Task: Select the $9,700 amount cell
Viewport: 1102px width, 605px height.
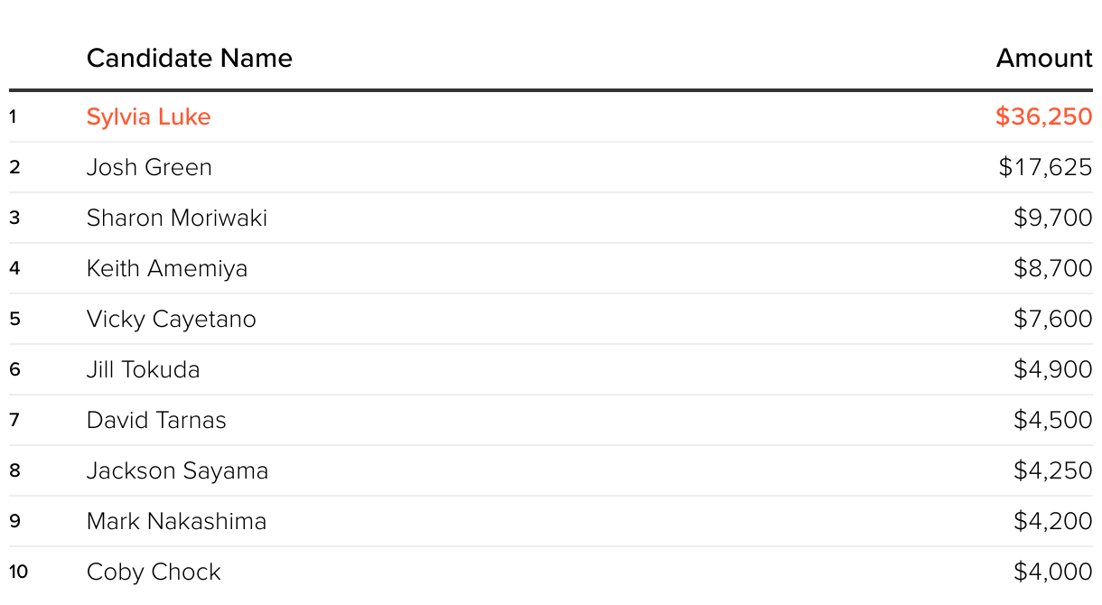Action: point(1052,219)
